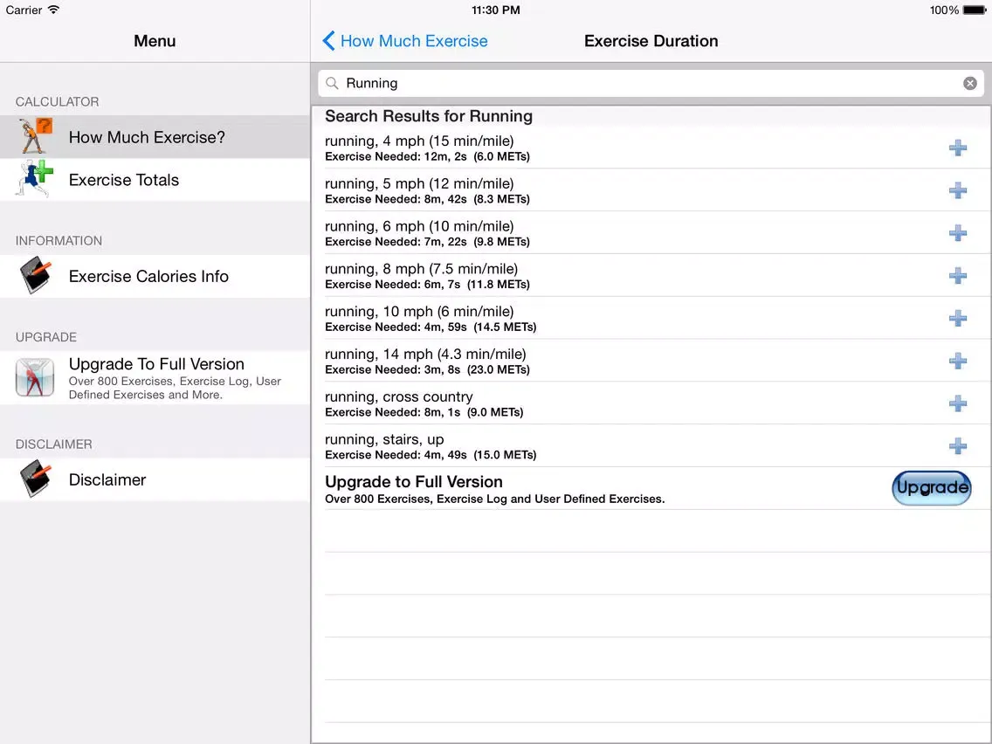Click the Exercise Totals runner icon
992x744 pixels.
(33, 180)
